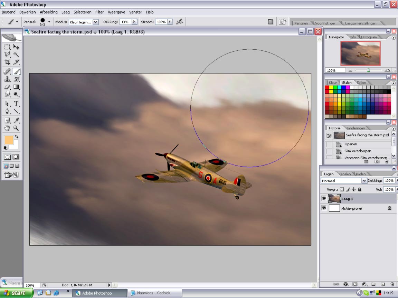Switch to the Kanalen tab

coord(344,174)
